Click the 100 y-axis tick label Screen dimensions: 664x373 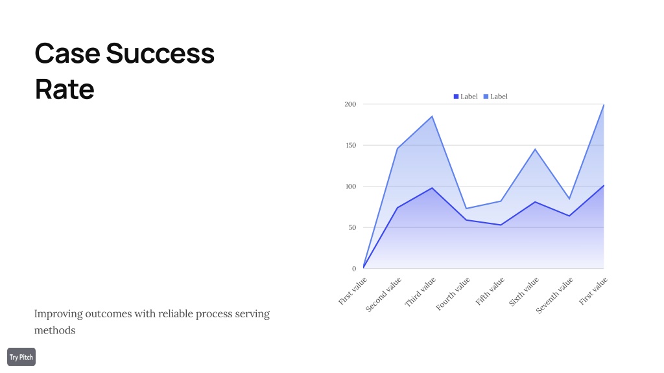(x=351, y=186)
